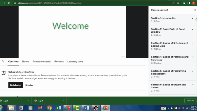197x111 pixels.
Task: Close the Course content panel
Action: [x=195, y=10]
